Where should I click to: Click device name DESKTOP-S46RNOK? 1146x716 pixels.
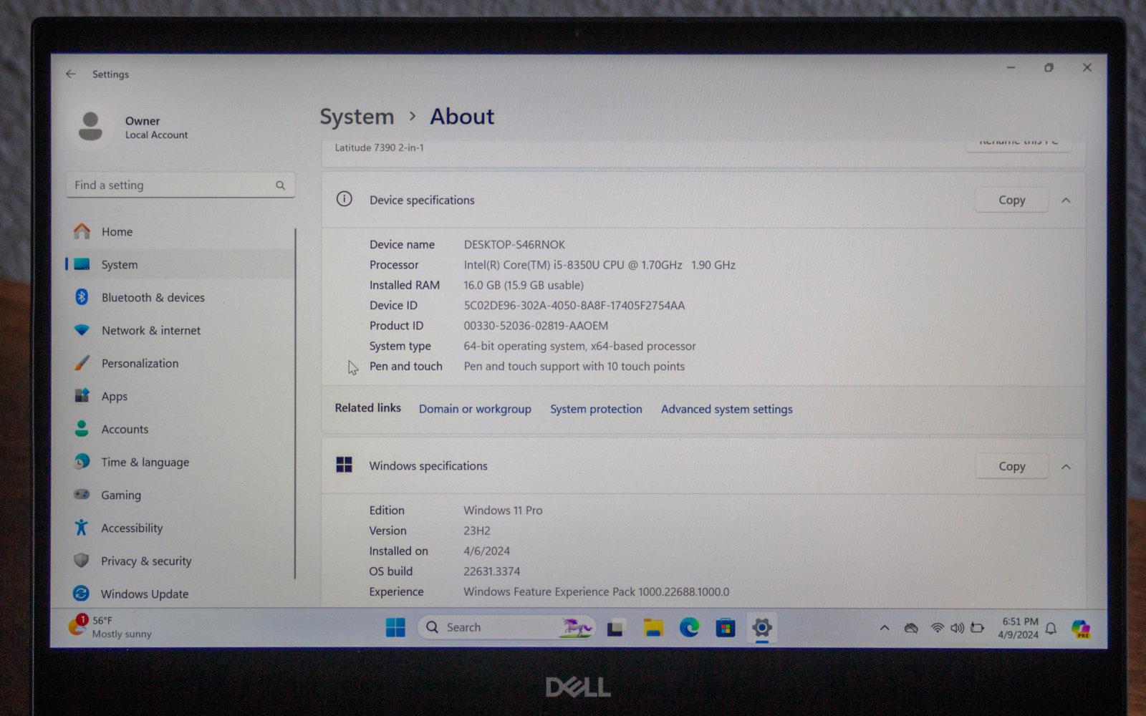pyautogui.click(x=514, y=245)
